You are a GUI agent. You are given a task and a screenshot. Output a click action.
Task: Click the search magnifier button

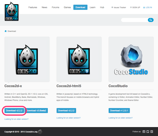pos(151,20)
